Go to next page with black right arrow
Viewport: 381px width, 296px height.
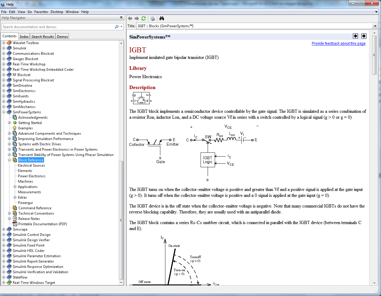pos(364,36)
